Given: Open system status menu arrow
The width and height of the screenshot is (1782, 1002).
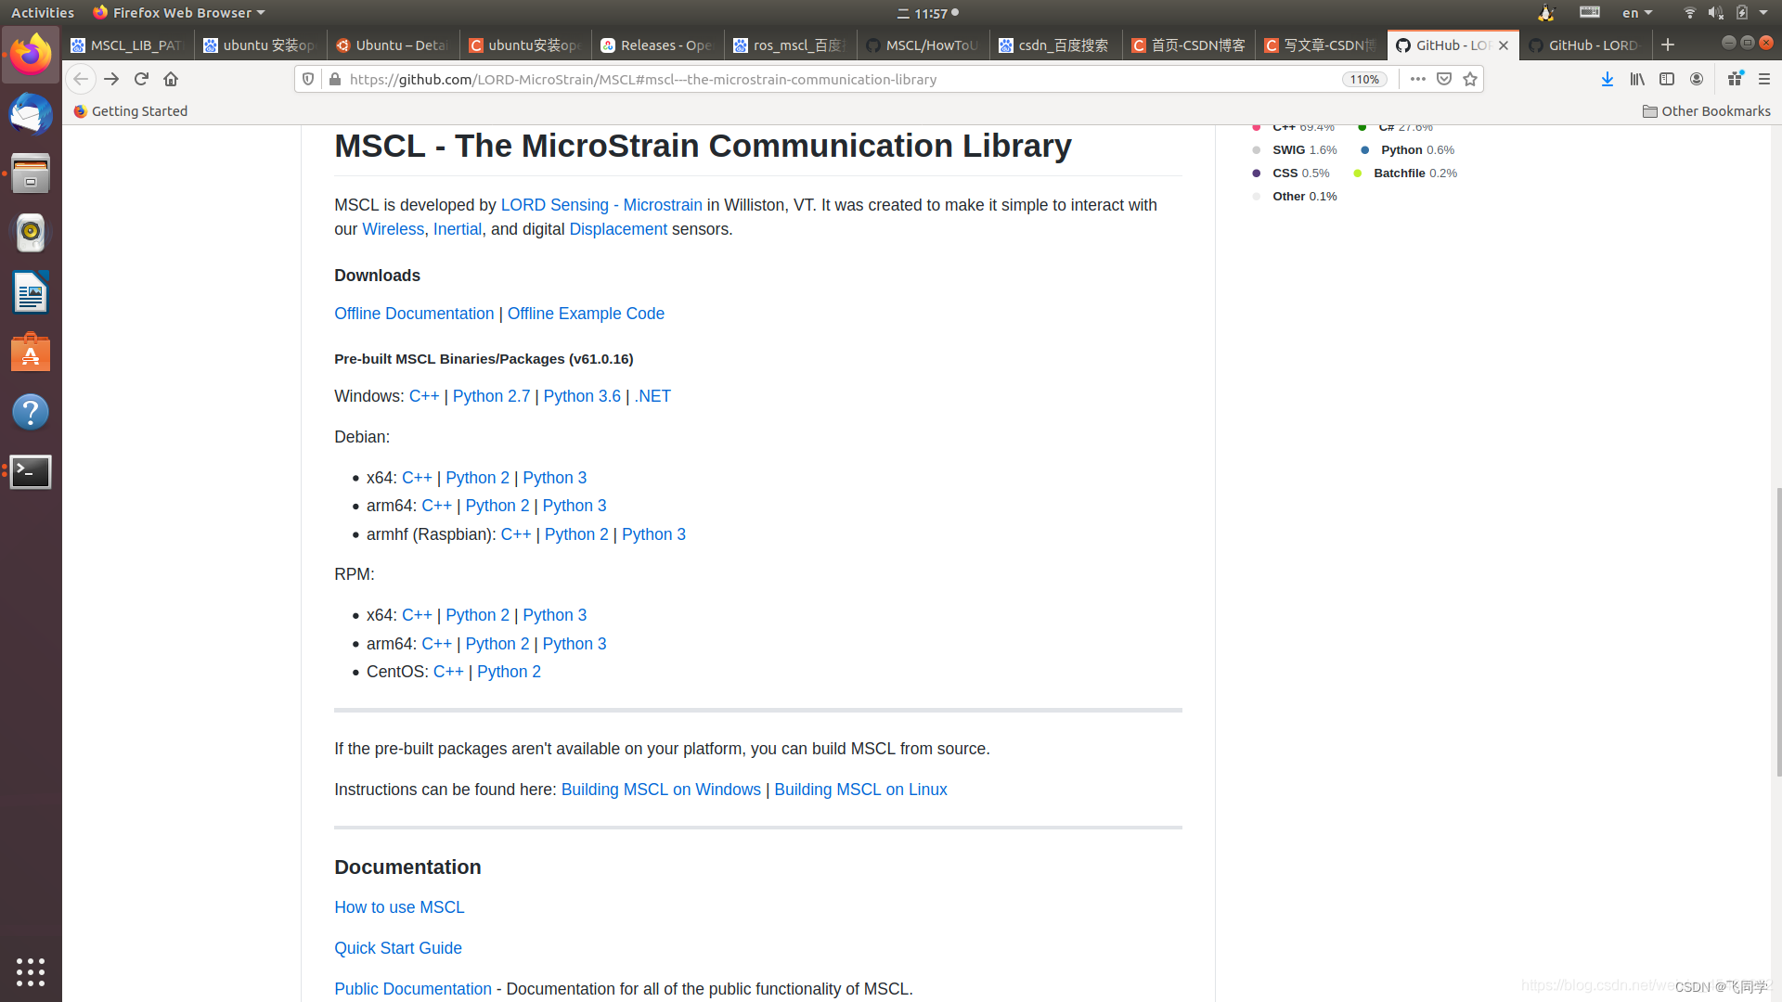Looking at the screenshot, I should [x=1763, y=13].
